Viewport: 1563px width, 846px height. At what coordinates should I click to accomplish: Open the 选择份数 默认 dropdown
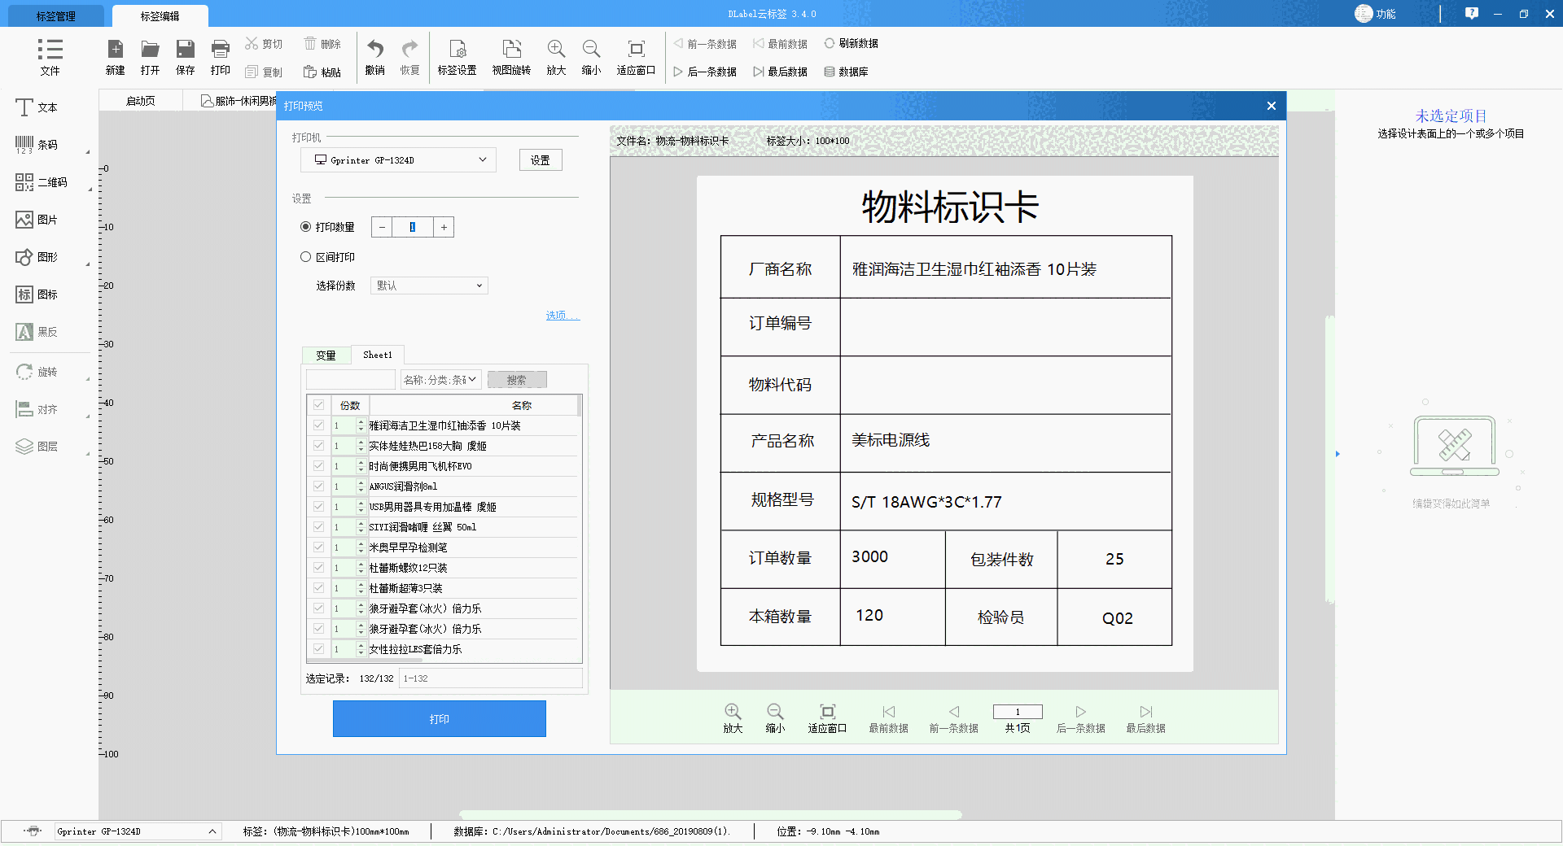pyautogui.click(x=428, y=285)
